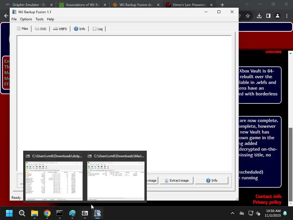Switch to the WBFS tab
Image resolution: width=293 pixels, height=220 pixels.
[60, 29]
